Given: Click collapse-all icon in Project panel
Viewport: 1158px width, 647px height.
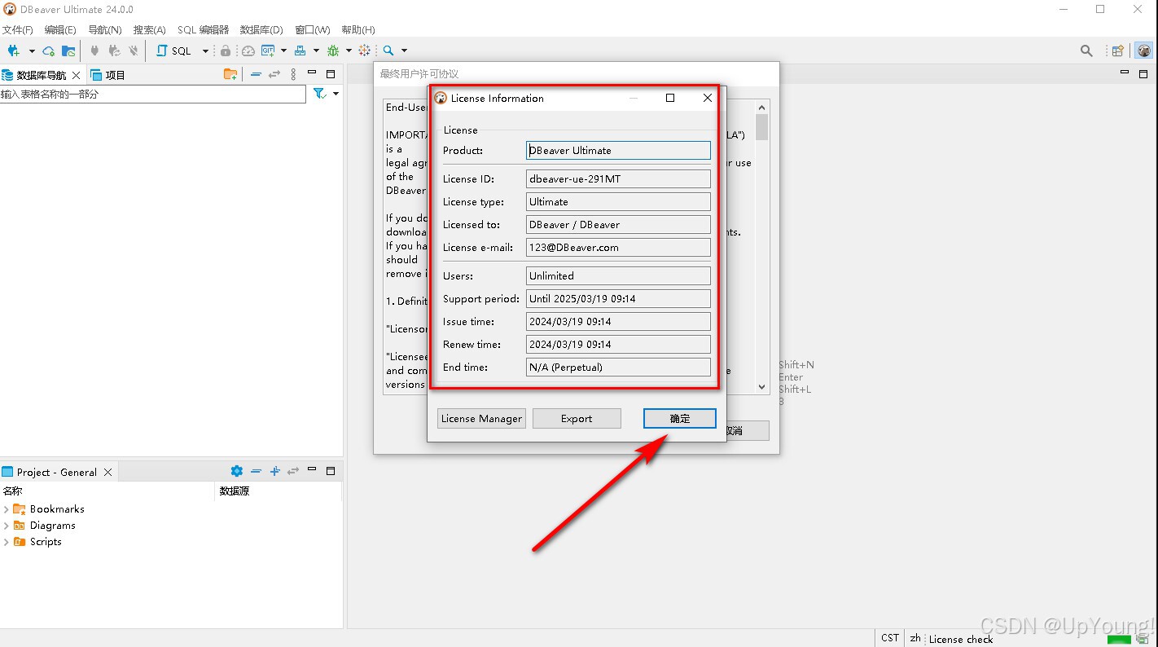Looking at the screenshot, I should coord(256,471).
